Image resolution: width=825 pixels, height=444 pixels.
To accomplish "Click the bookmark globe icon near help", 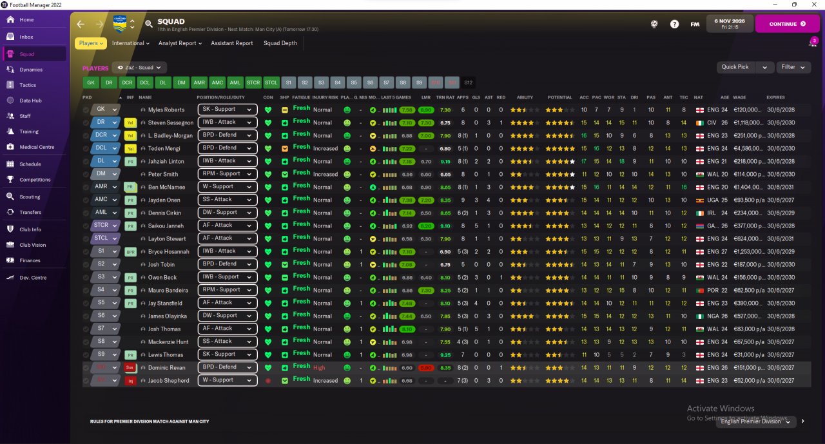I will 654,24.
